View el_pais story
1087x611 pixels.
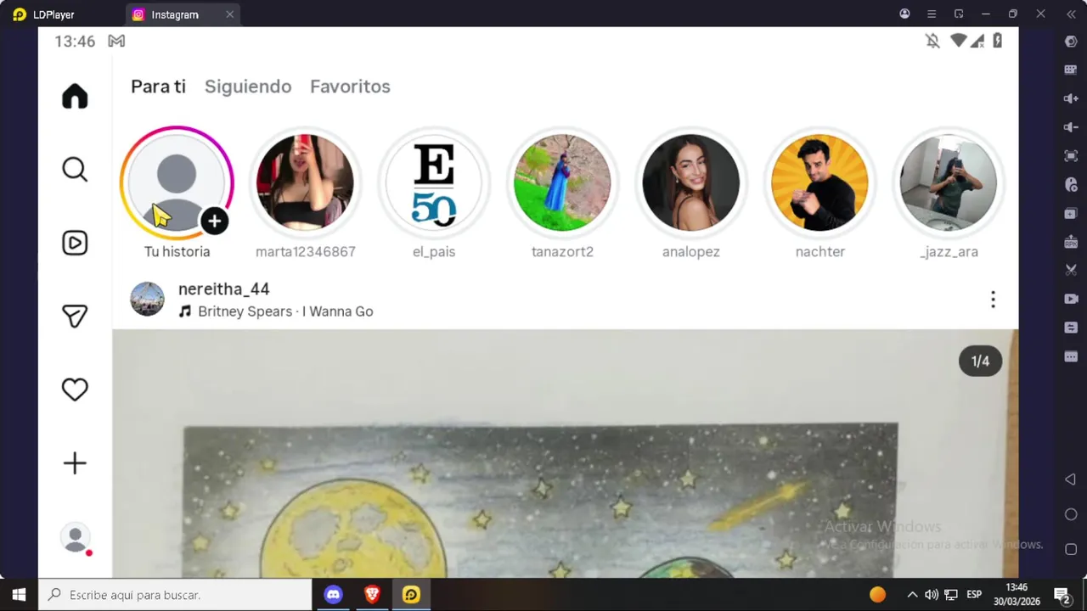click(x=434, y=182)
